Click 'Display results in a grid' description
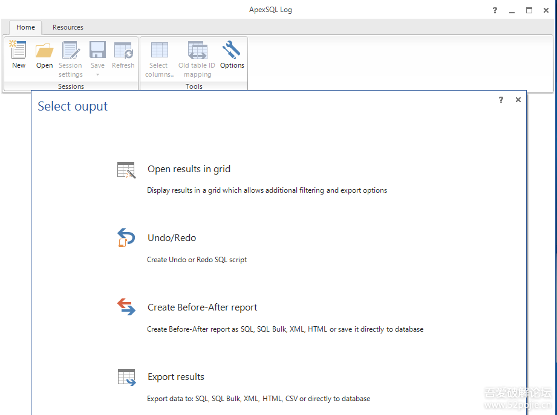The image size is (557, 415). (x=267, y=190)
